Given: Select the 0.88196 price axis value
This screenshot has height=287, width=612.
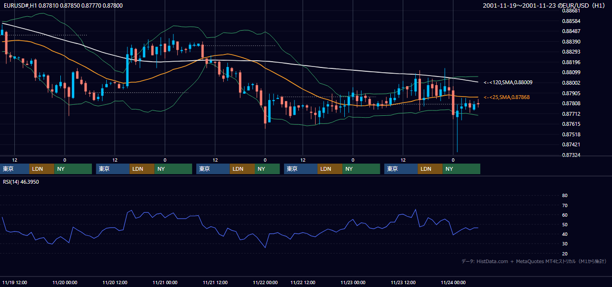Looking at the screenshot, I should pyautogui.click(x=571, y=62).
